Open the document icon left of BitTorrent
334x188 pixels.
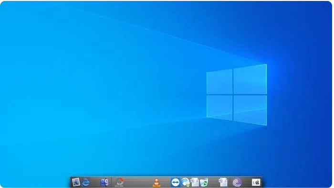pos(223,182)
